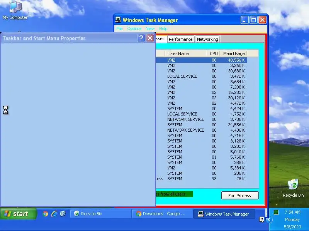Open the Options menu in Task Manager
This screenshot has width=309, height=231.
pos(134,28)
